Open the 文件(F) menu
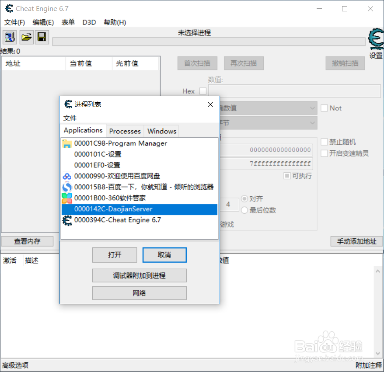This screenshot has height=372, width=384. pos(14,22)
